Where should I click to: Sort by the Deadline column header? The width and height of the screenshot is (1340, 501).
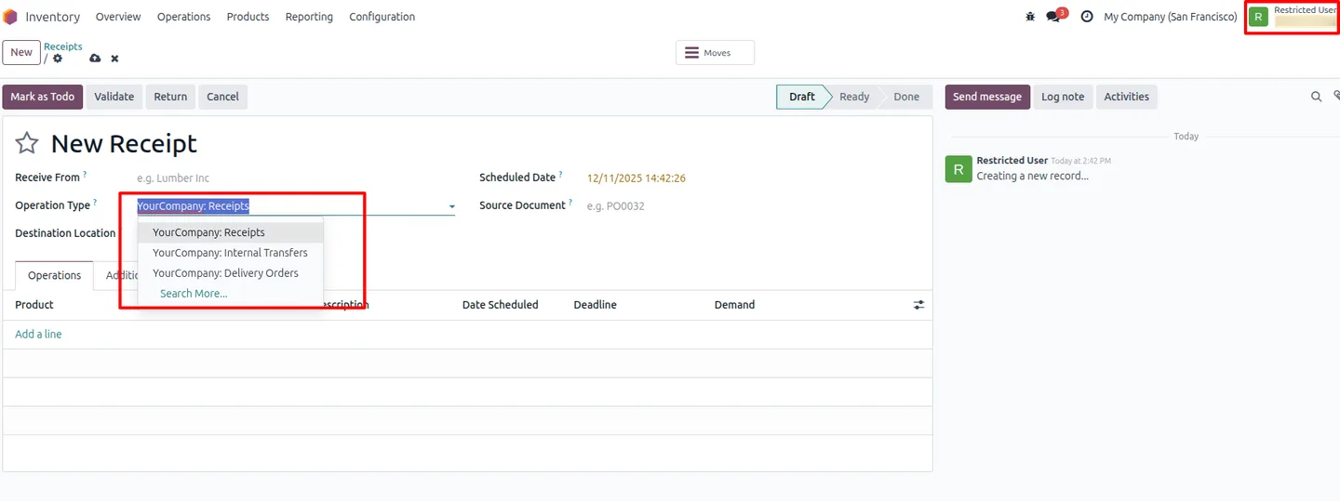[x=595, y=305]
